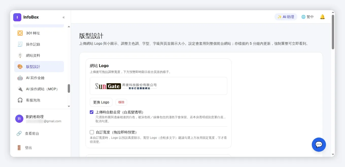Go to 網站資料 page

coord(39,55)
